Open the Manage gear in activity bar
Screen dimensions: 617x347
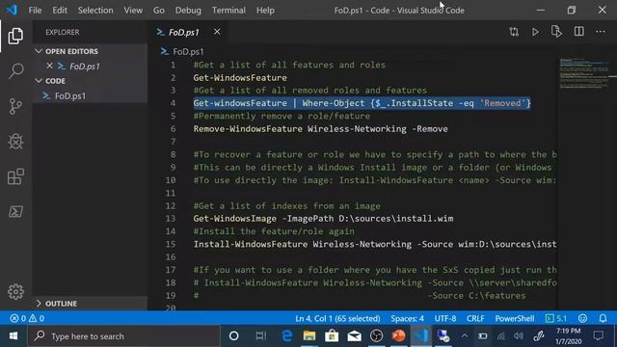click(15, 291)
